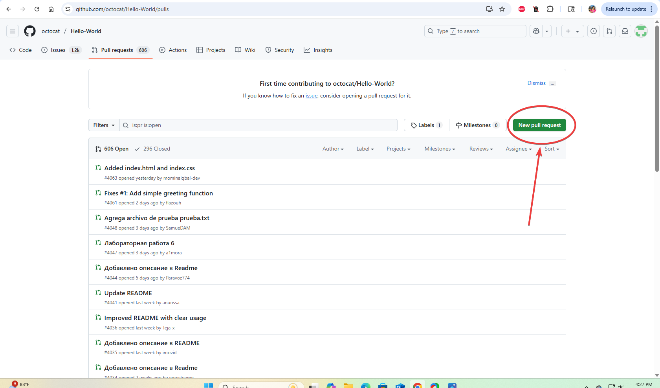The width and height of the screenshot is (660, 388).
Task: Open the Labels button
Action: (x=427, y=125)
